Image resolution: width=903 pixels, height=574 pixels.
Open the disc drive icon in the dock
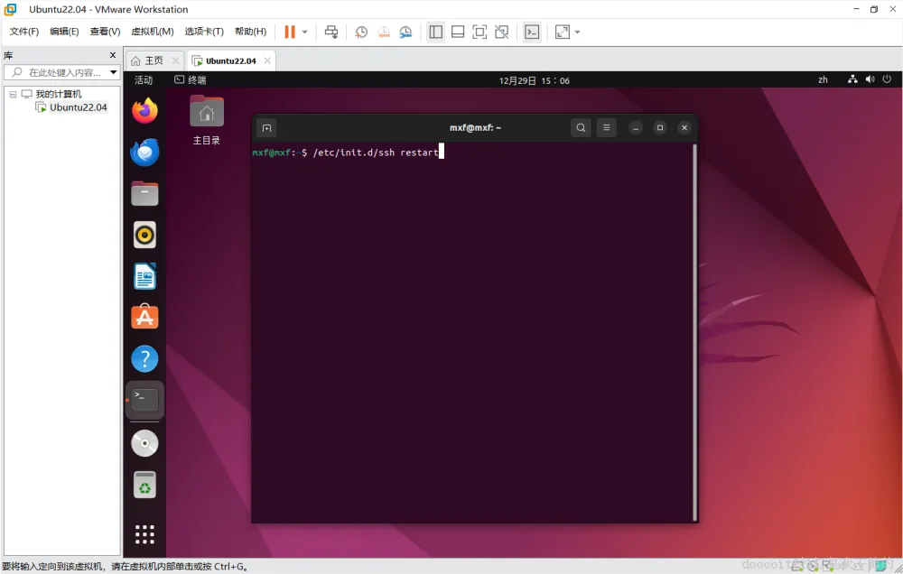coord(144,443)
